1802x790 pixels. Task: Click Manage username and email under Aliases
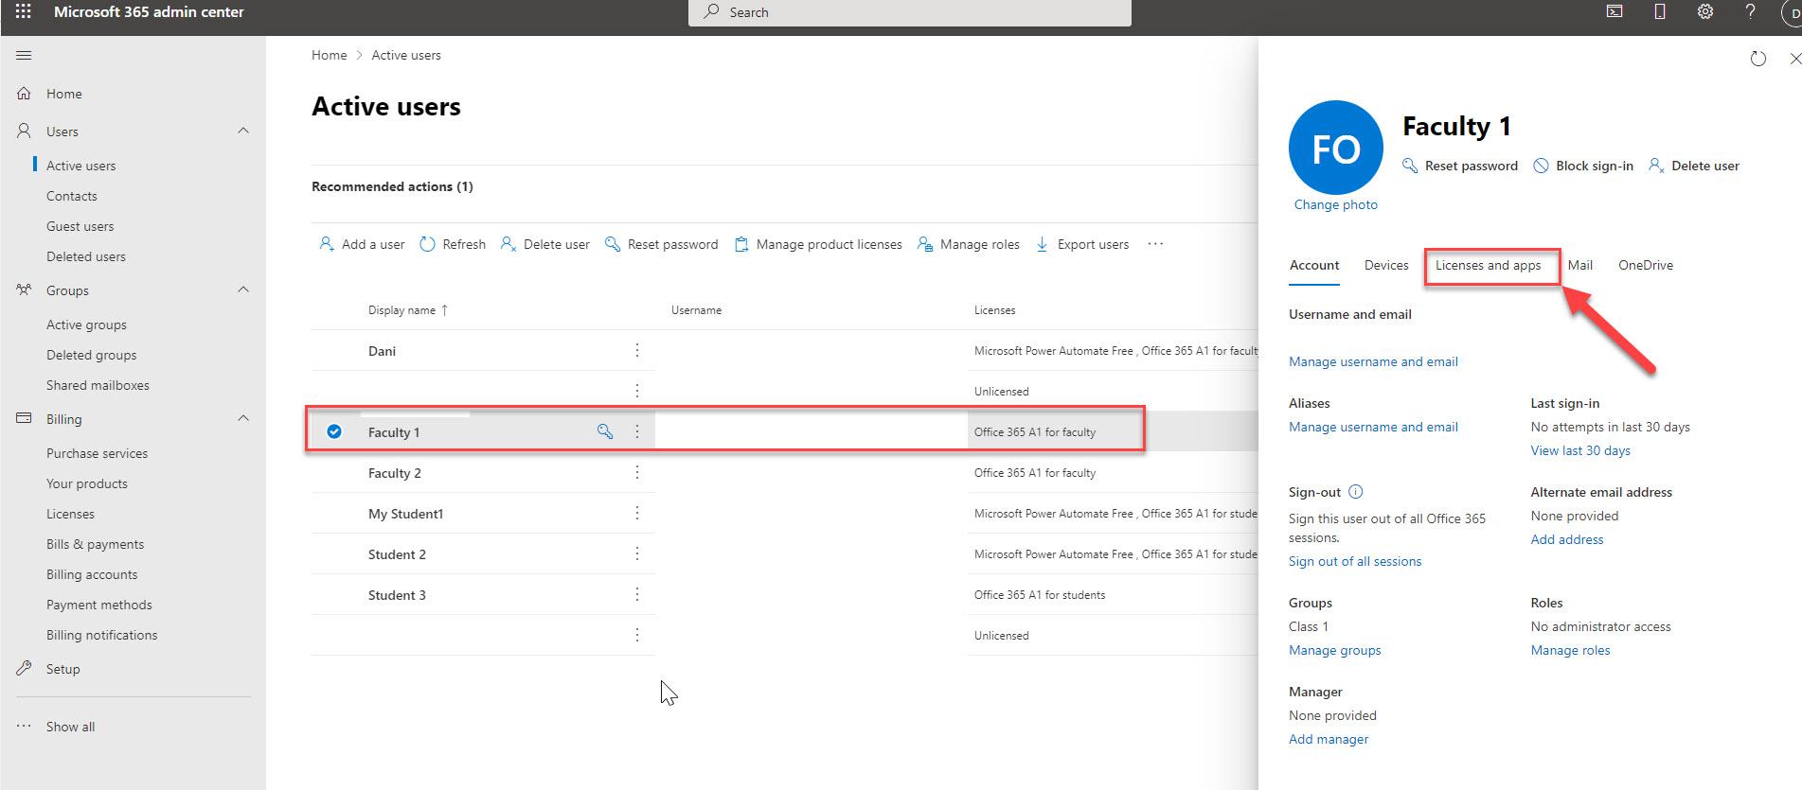1373,427
